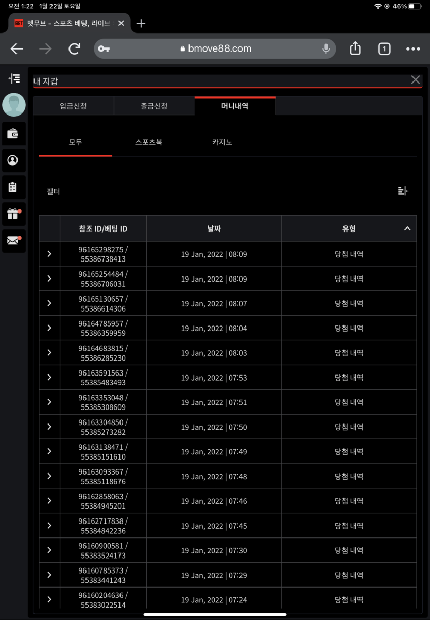Viewport: 430px width, 620px height.
Task: Close the 벳무브 browser tab
Action: tap(121, 23)
